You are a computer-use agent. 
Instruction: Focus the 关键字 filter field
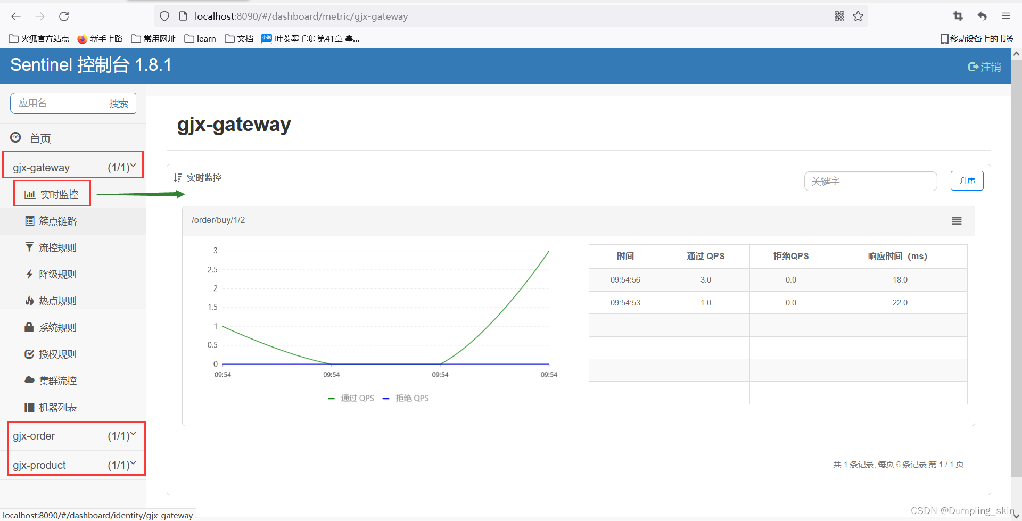pyautogui.click(x=870, y=181)
